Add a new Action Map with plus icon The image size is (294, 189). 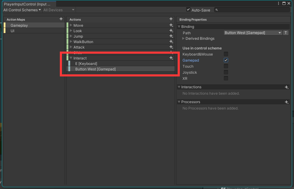click(61, 19)
